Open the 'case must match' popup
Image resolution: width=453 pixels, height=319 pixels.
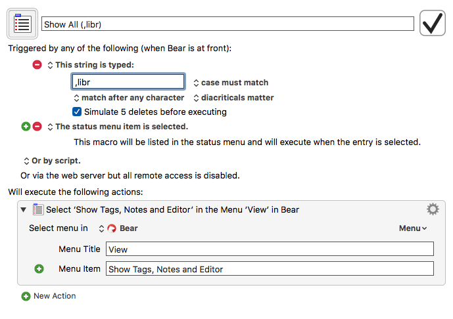click(231, 83)
